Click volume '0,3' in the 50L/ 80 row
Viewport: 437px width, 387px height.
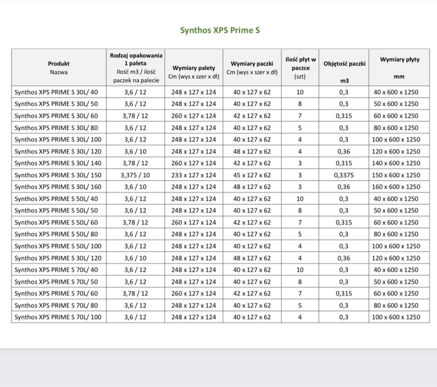pos(344,234)
